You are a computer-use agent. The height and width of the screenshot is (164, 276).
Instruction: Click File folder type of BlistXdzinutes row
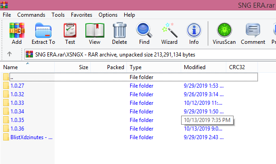141,137
